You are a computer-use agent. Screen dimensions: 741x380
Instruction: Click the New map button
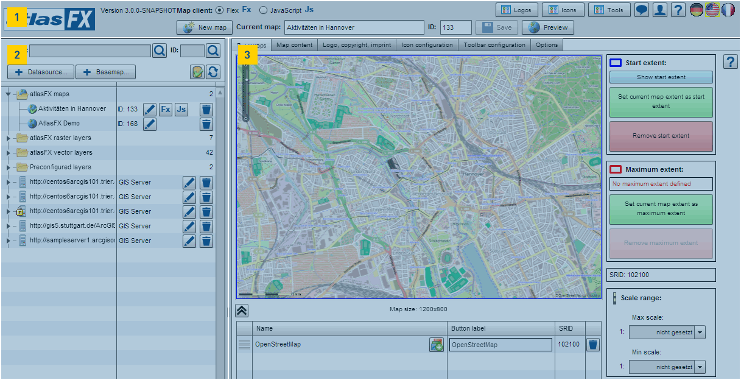[x=205, y=27]
